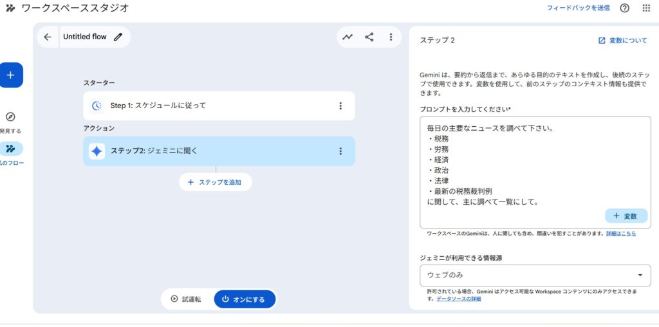Image resolution: width=659 pixels, height=327 pixels.
Task: Insert a variable with the 変数 button
Action: pyautogui.click(x=626, y=216)
